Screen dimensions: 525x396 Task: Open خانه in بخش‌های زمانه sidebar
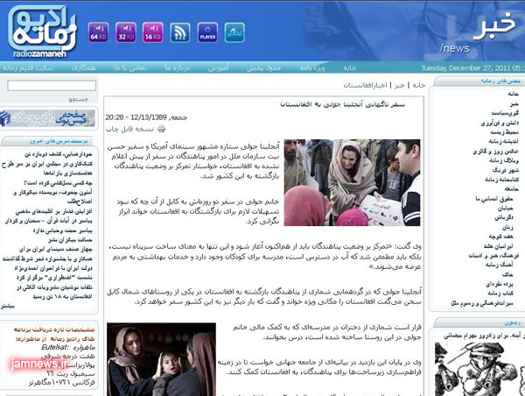coord(513,94)
